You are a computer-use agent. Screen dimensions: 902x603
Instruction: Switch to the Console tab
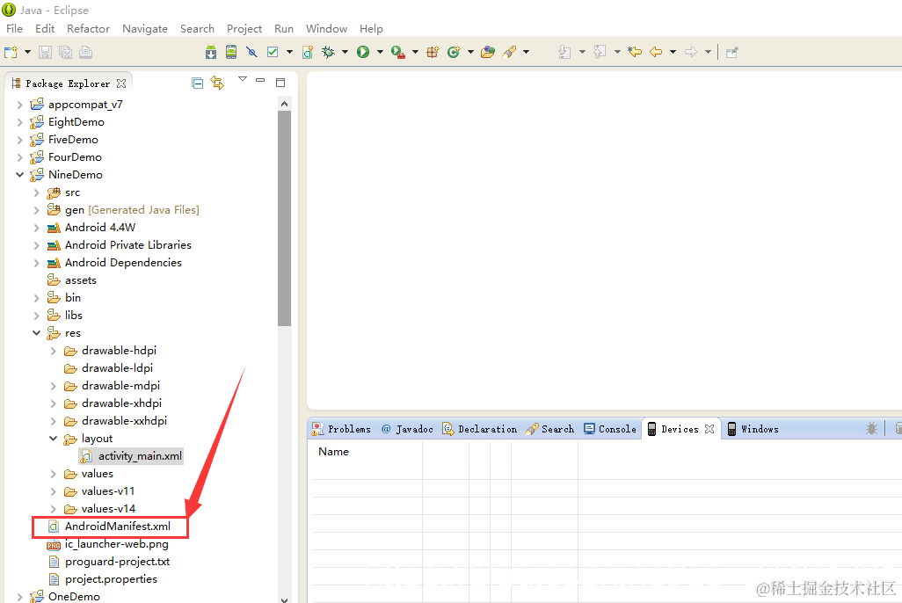(x=610, y=429)
